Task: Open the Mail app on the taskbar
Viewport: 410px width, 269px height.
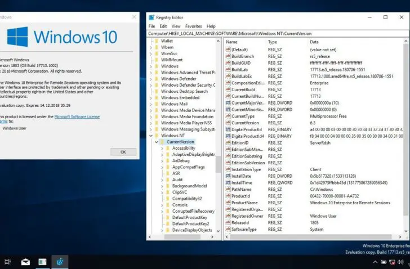Action: tap(25, 262)
